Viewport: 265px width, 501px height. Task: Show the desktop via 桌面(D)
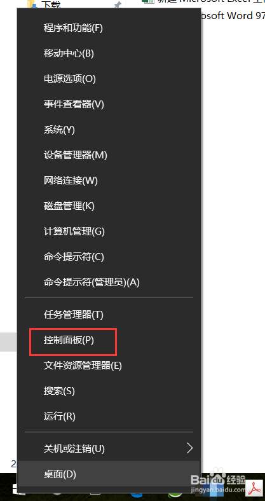click(x=109, y=474)
